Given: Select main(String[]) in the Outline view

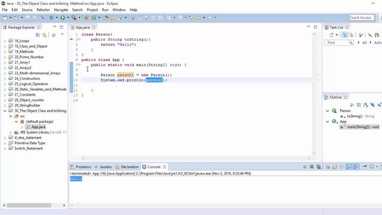Looking at the screenshot, I should (359, 127).
